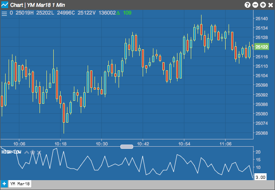275x190 pixels.
Task: Click the 25110 price axis label
Action: (262, 66)
